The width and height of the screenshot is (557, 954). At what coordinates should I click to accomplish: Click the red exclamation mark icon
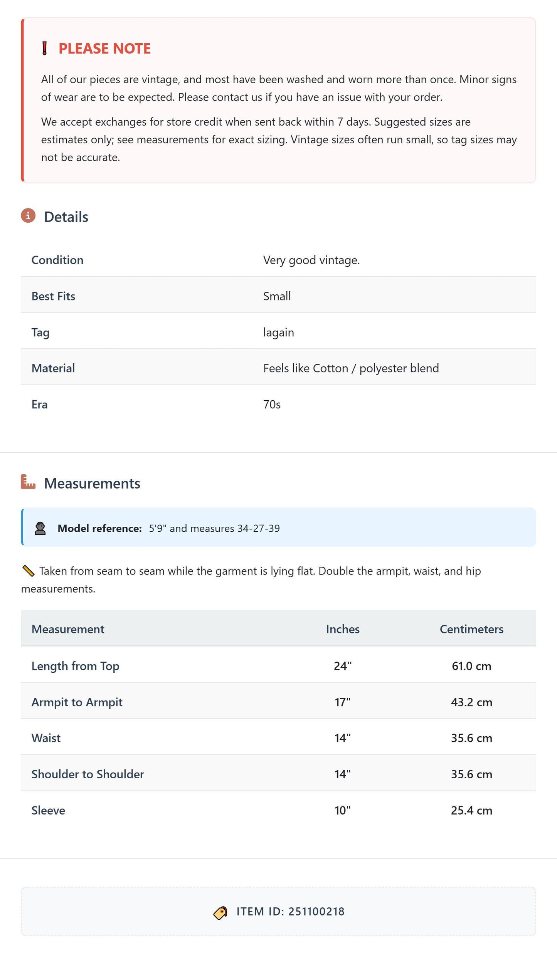(44, 49)
